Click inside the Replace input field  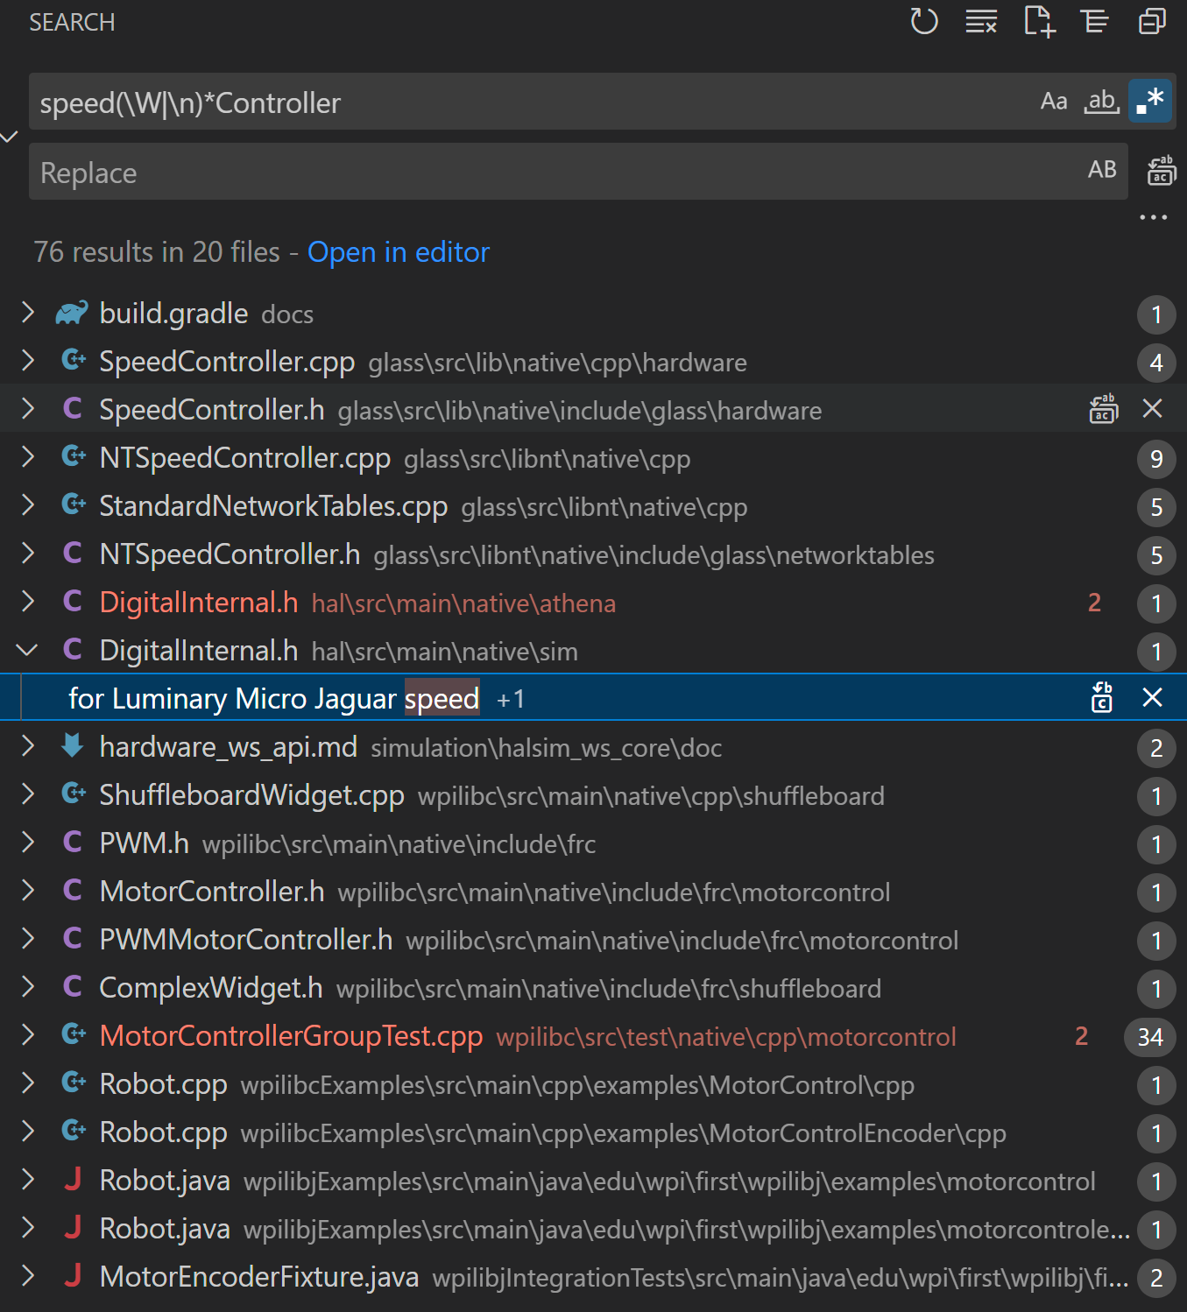point(526,172)
